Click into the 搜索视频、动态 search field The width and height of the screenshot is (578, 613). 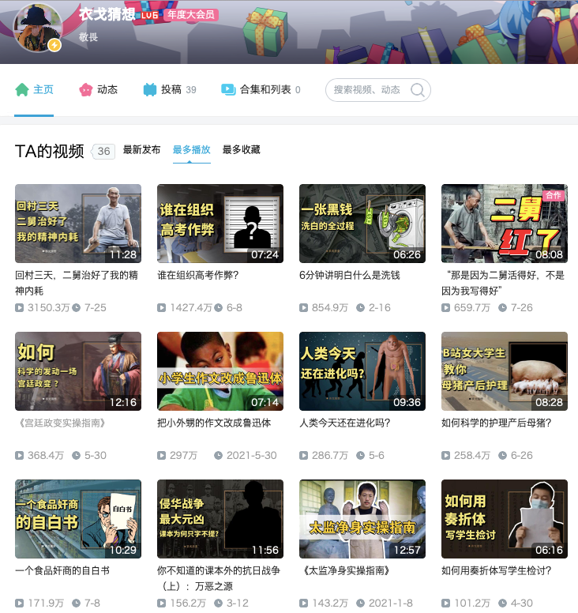coord(367,90)
